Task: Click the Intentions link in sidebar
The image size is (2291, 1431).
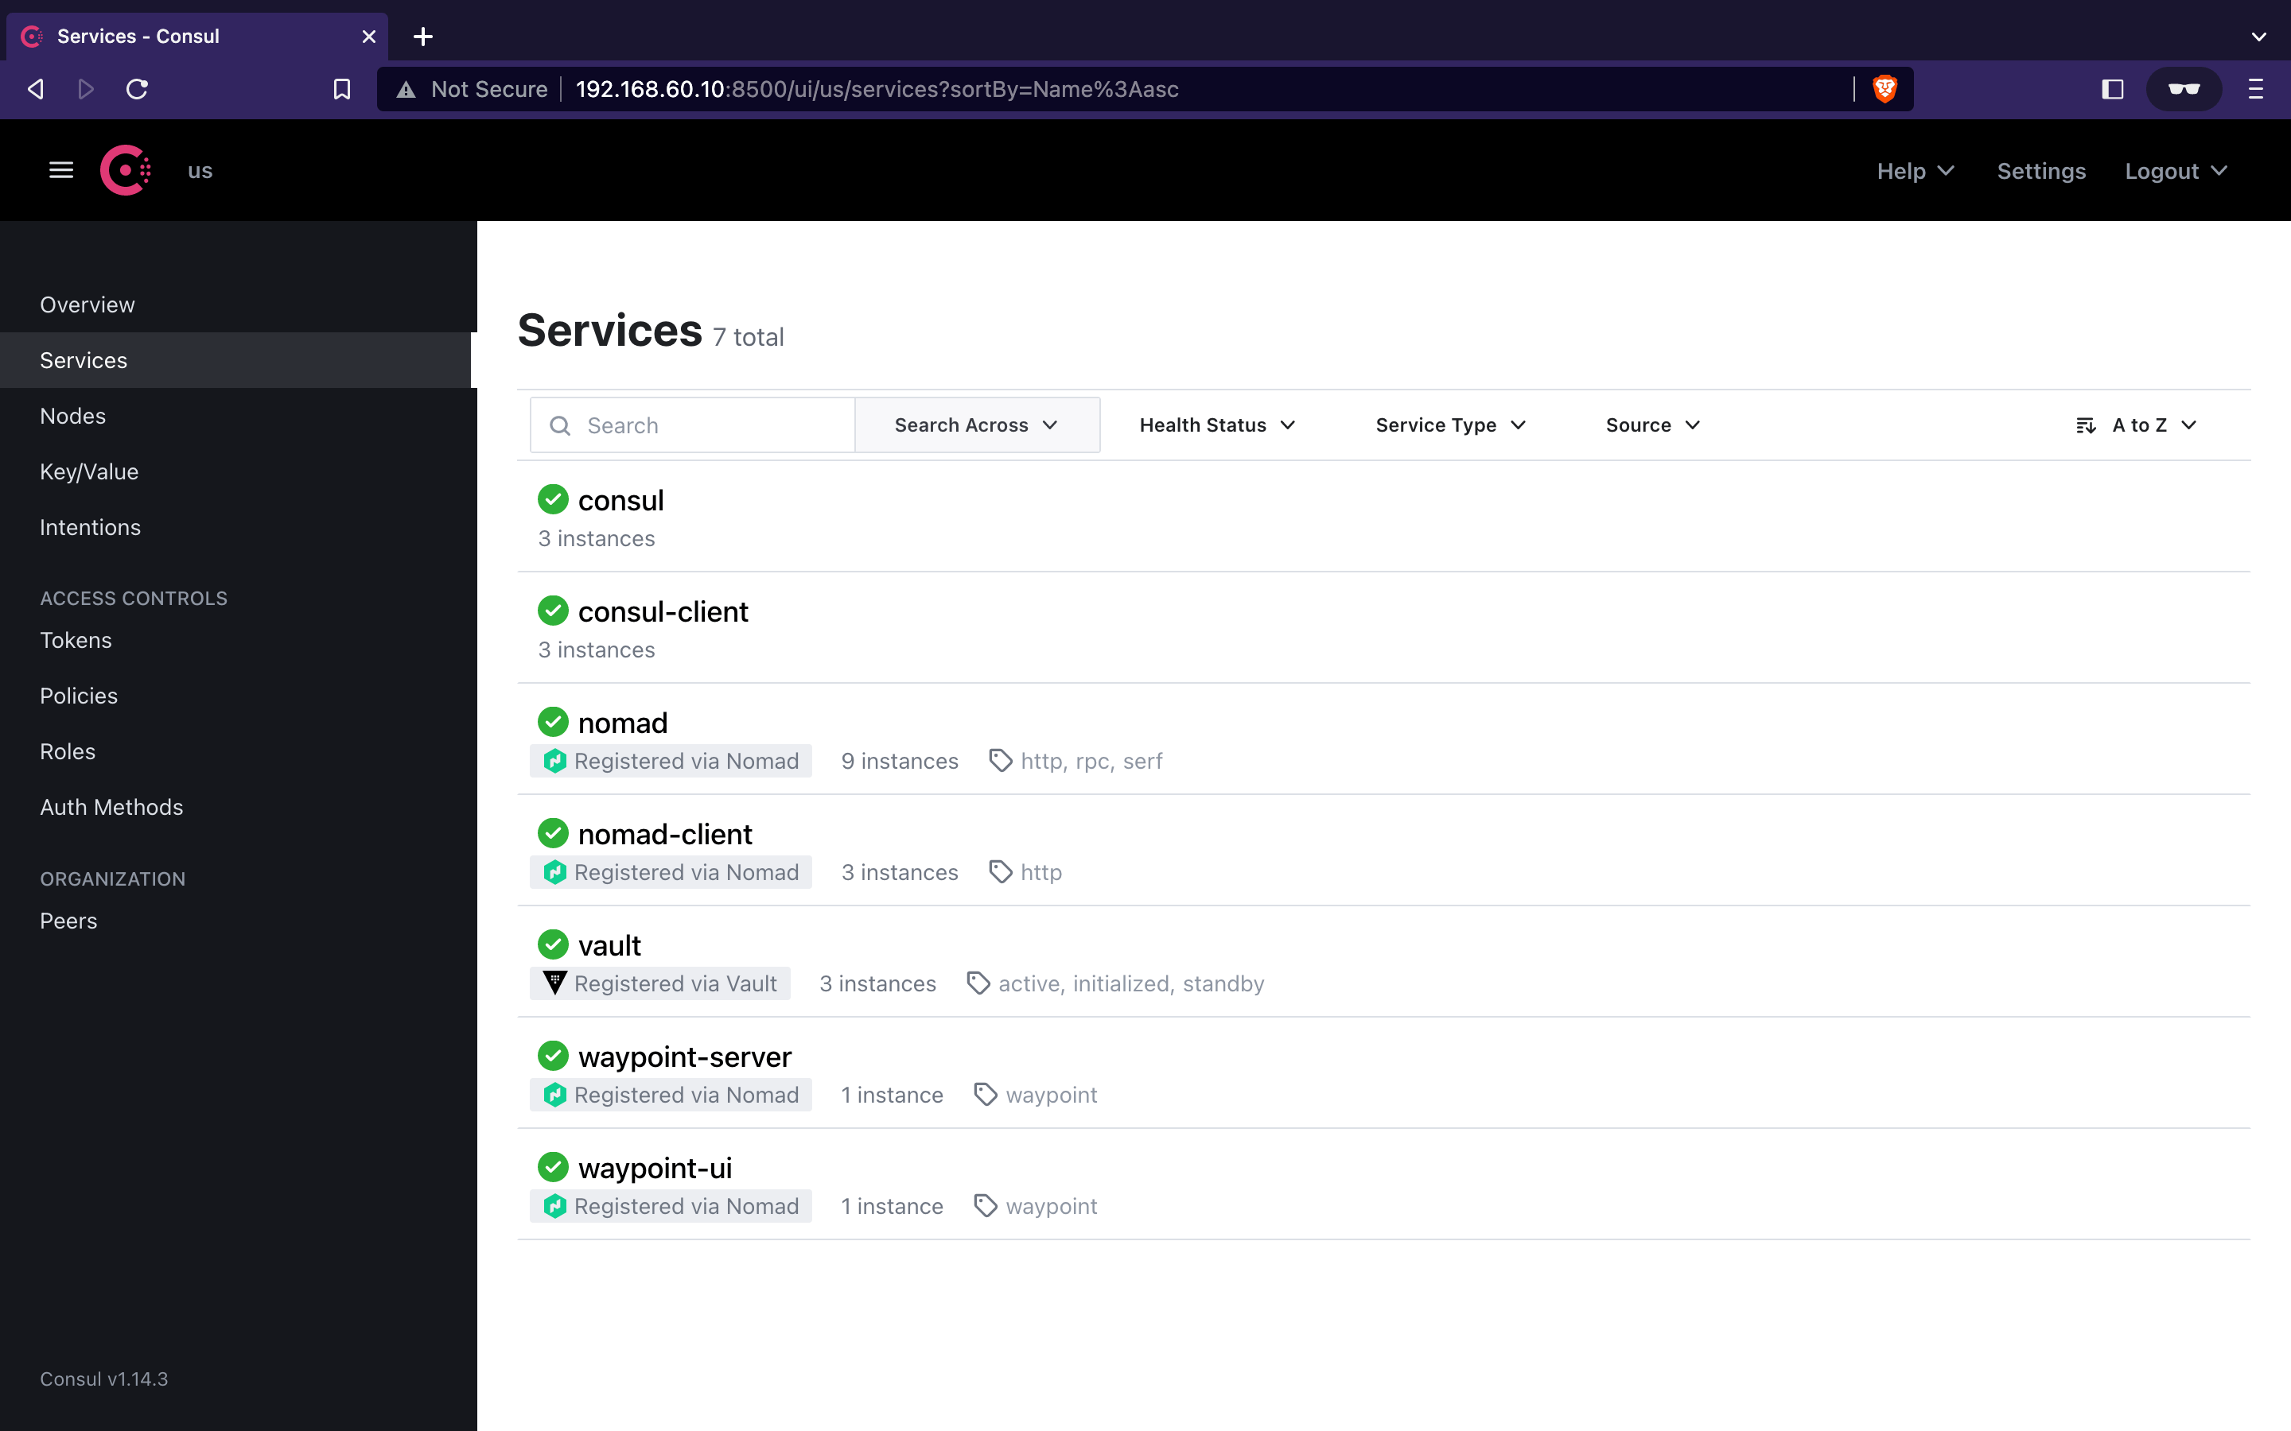Action: click(91, 526)
